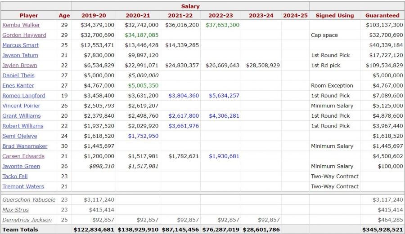Sort table by Player column header
The height and width of the screenshot is (234, 405).
(29, 15)
